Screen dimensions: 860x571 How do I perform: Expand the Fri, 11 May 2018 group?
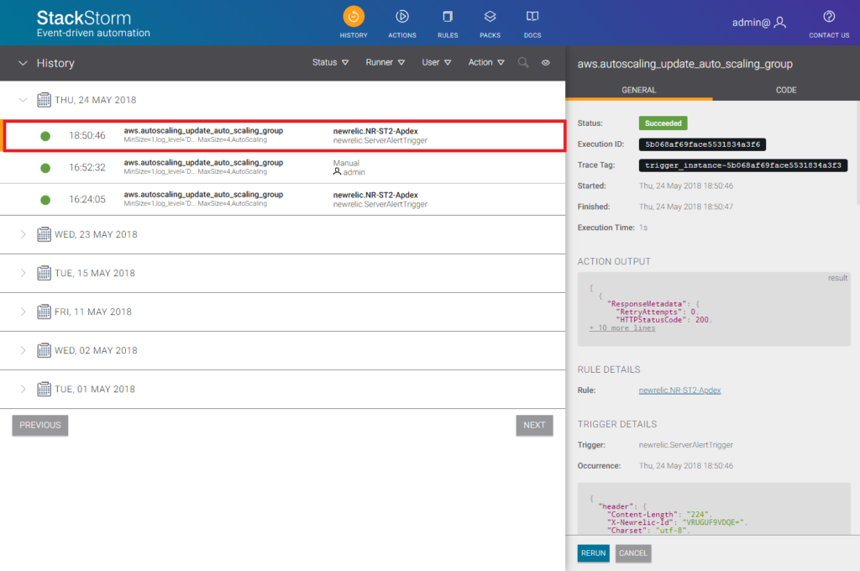(23, 312)
